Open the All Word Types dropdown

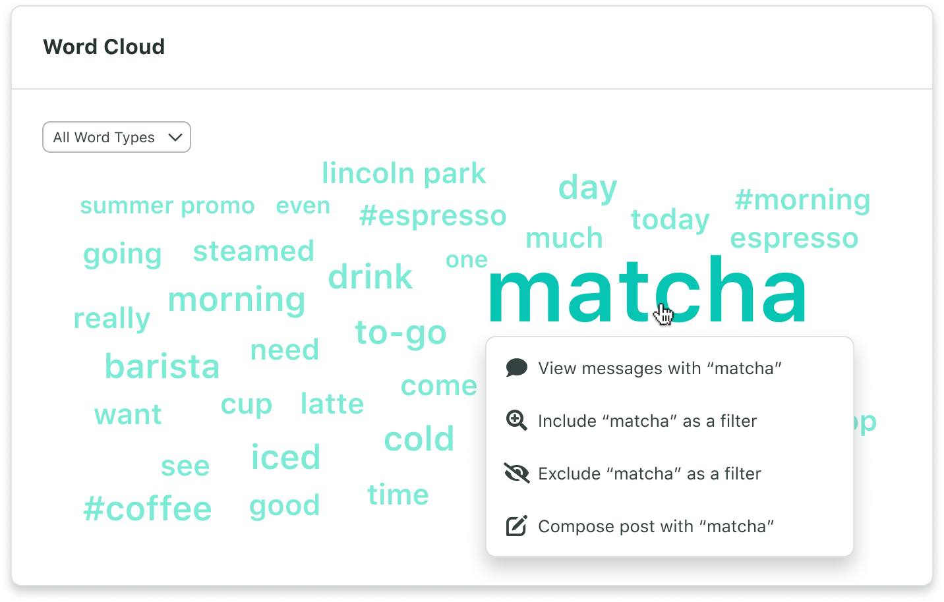pyautogui.click(x=116, y=137)
